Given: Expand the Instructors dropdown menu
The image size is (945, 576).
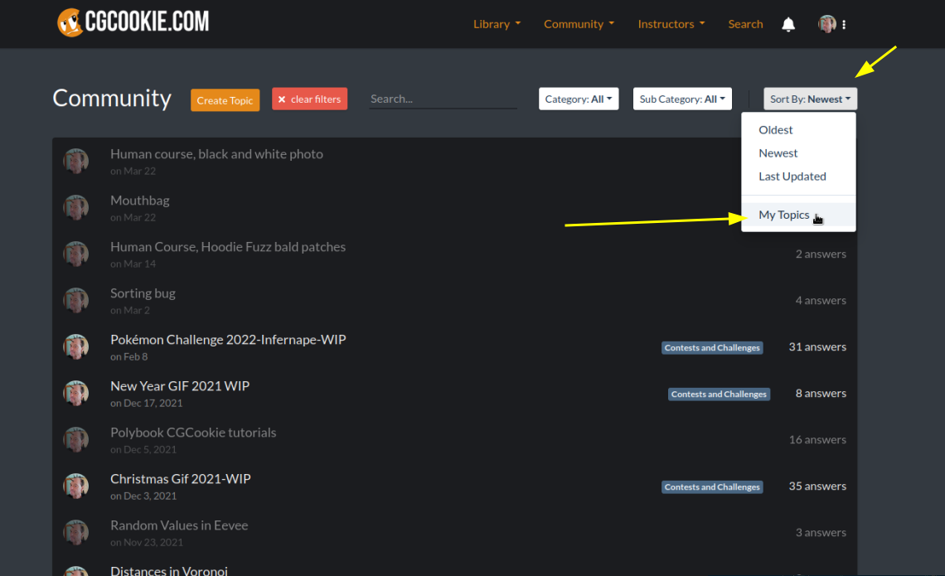Looking at the screenshot, I should coord(671,24).
